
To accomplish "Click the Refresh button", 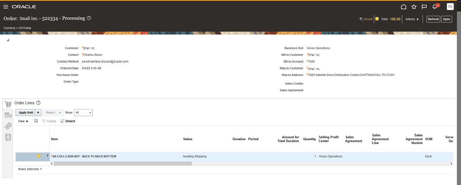I will [433, 19].
